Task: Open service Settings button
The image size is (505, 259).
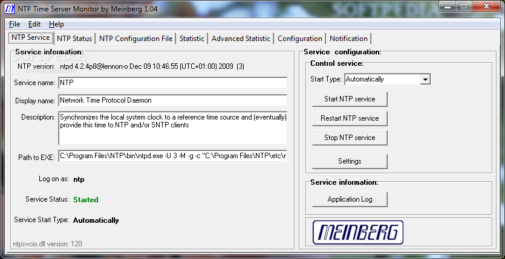Action: point(350,161)
